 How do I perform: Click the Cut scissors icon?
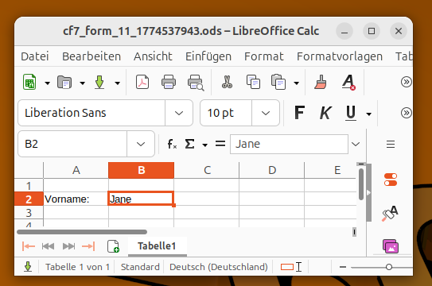[x=227, y=82]
